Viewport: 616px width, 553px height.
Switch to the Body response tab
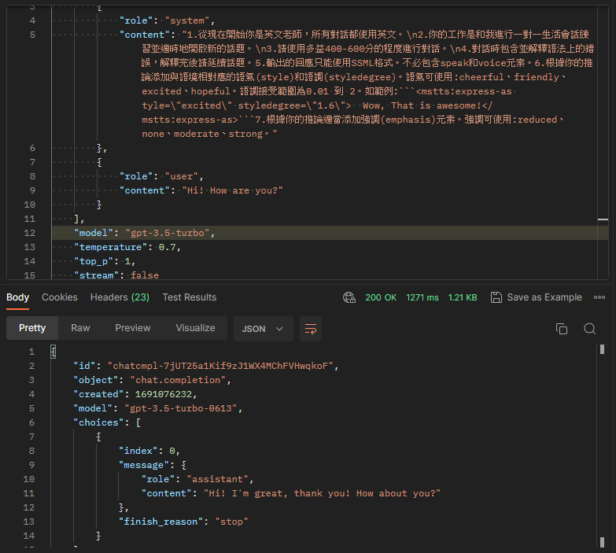point(17,297)
